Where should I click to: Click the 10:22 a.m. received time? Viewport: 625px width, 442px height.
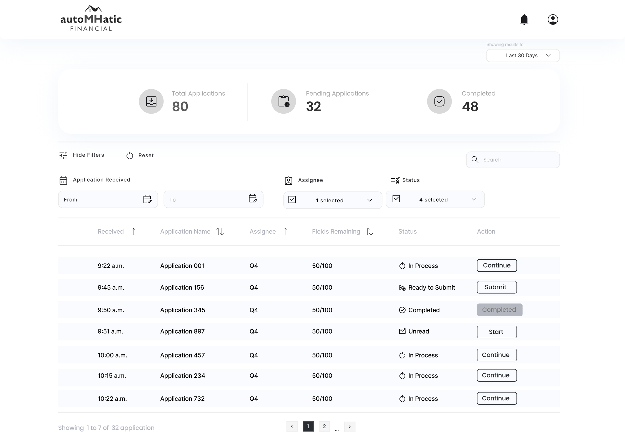pyautogui.click(x=112, y=399)
